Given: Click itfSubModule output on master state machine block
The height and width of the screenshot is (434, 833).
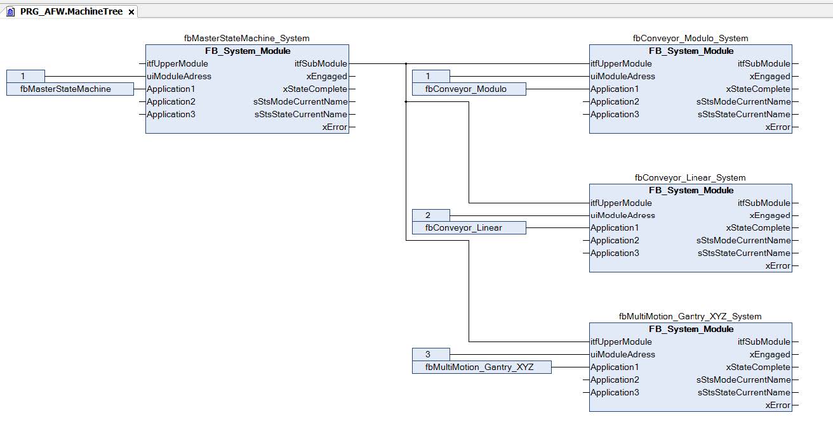Looking at the screenshot, I should 320,63.
